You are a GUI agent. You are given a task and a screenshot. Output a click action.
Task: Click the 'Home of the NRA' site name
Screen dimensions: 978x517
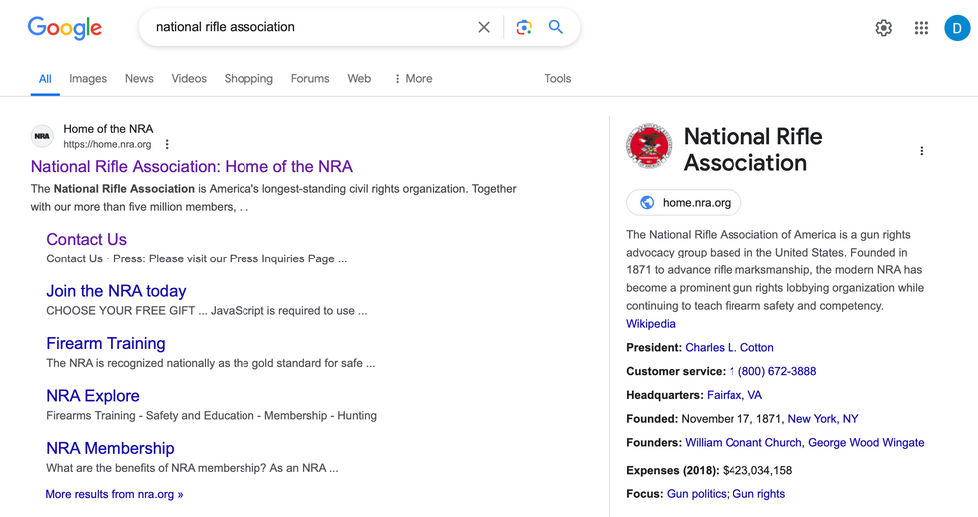pyautogui.click(x=108, y=129)
